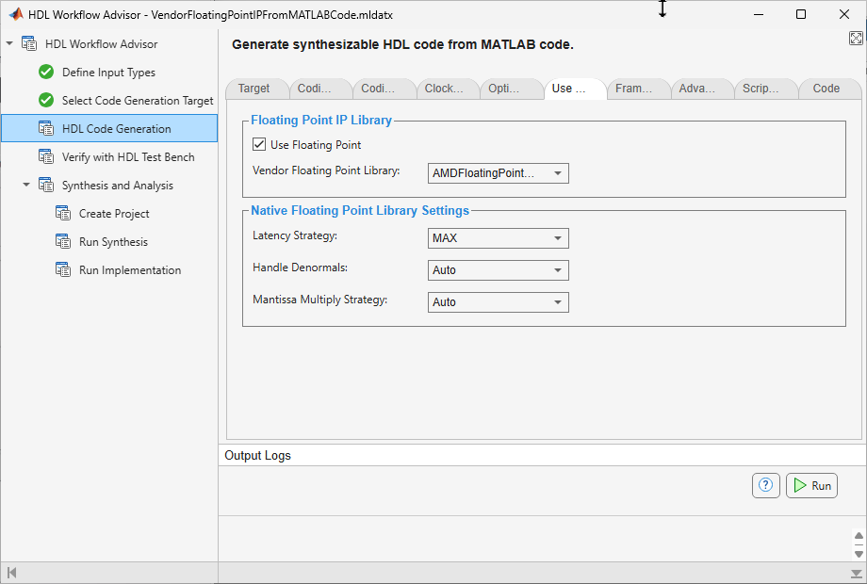Click the Generate synthesizable HDL code heading
This screenshot has width=867, height=584.
402,45
